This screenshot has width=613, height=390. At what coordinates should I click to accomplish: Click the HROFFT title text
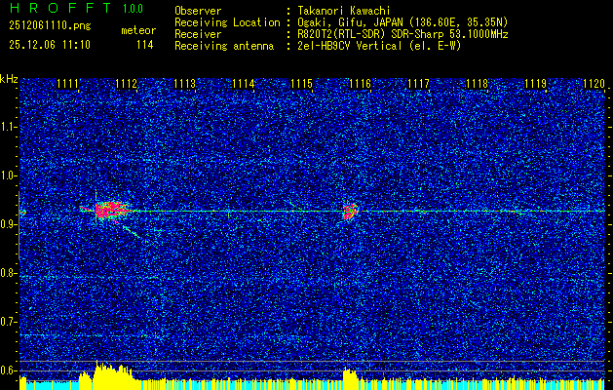pyautogui.click(x=60, y=8)
